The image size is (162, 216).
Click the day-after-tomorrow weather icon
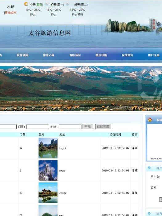(67, 4)
